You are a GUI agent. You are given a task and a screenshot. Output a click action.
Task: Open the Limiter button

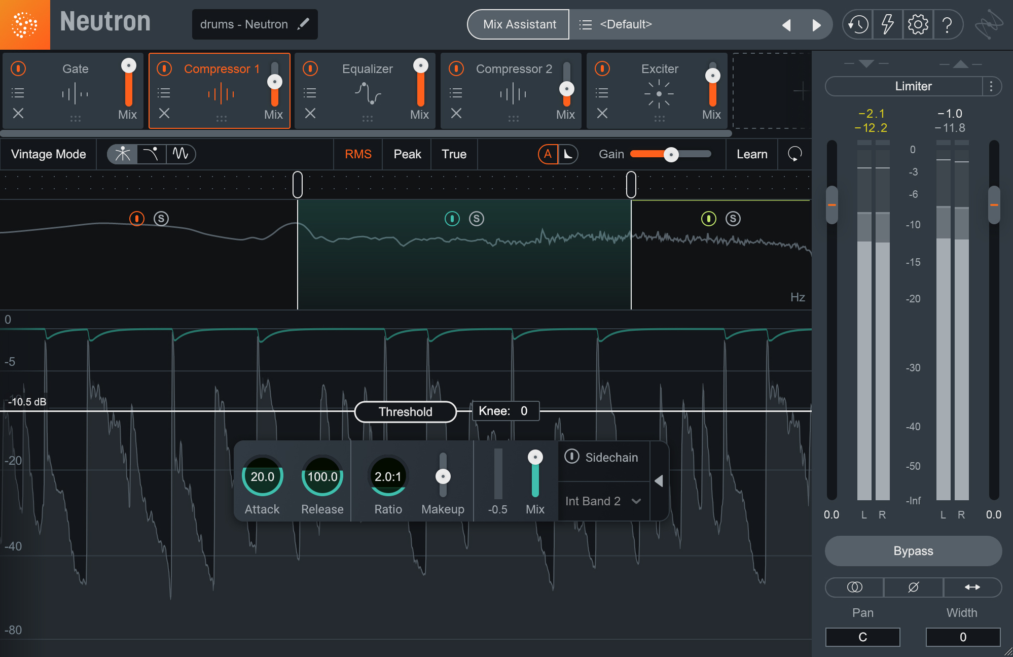tap(904, 86)
